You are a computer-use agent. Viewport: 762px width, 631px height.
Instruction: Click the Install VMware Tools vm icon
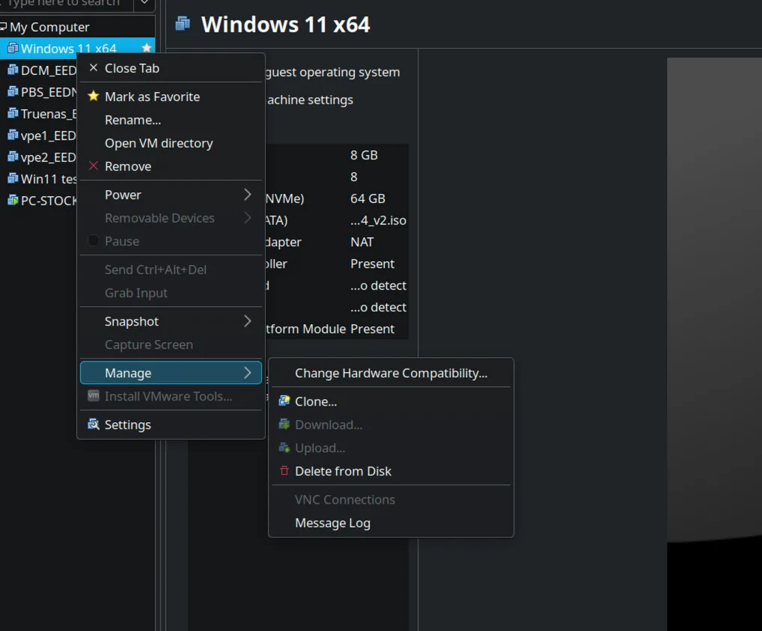point(94,396)
